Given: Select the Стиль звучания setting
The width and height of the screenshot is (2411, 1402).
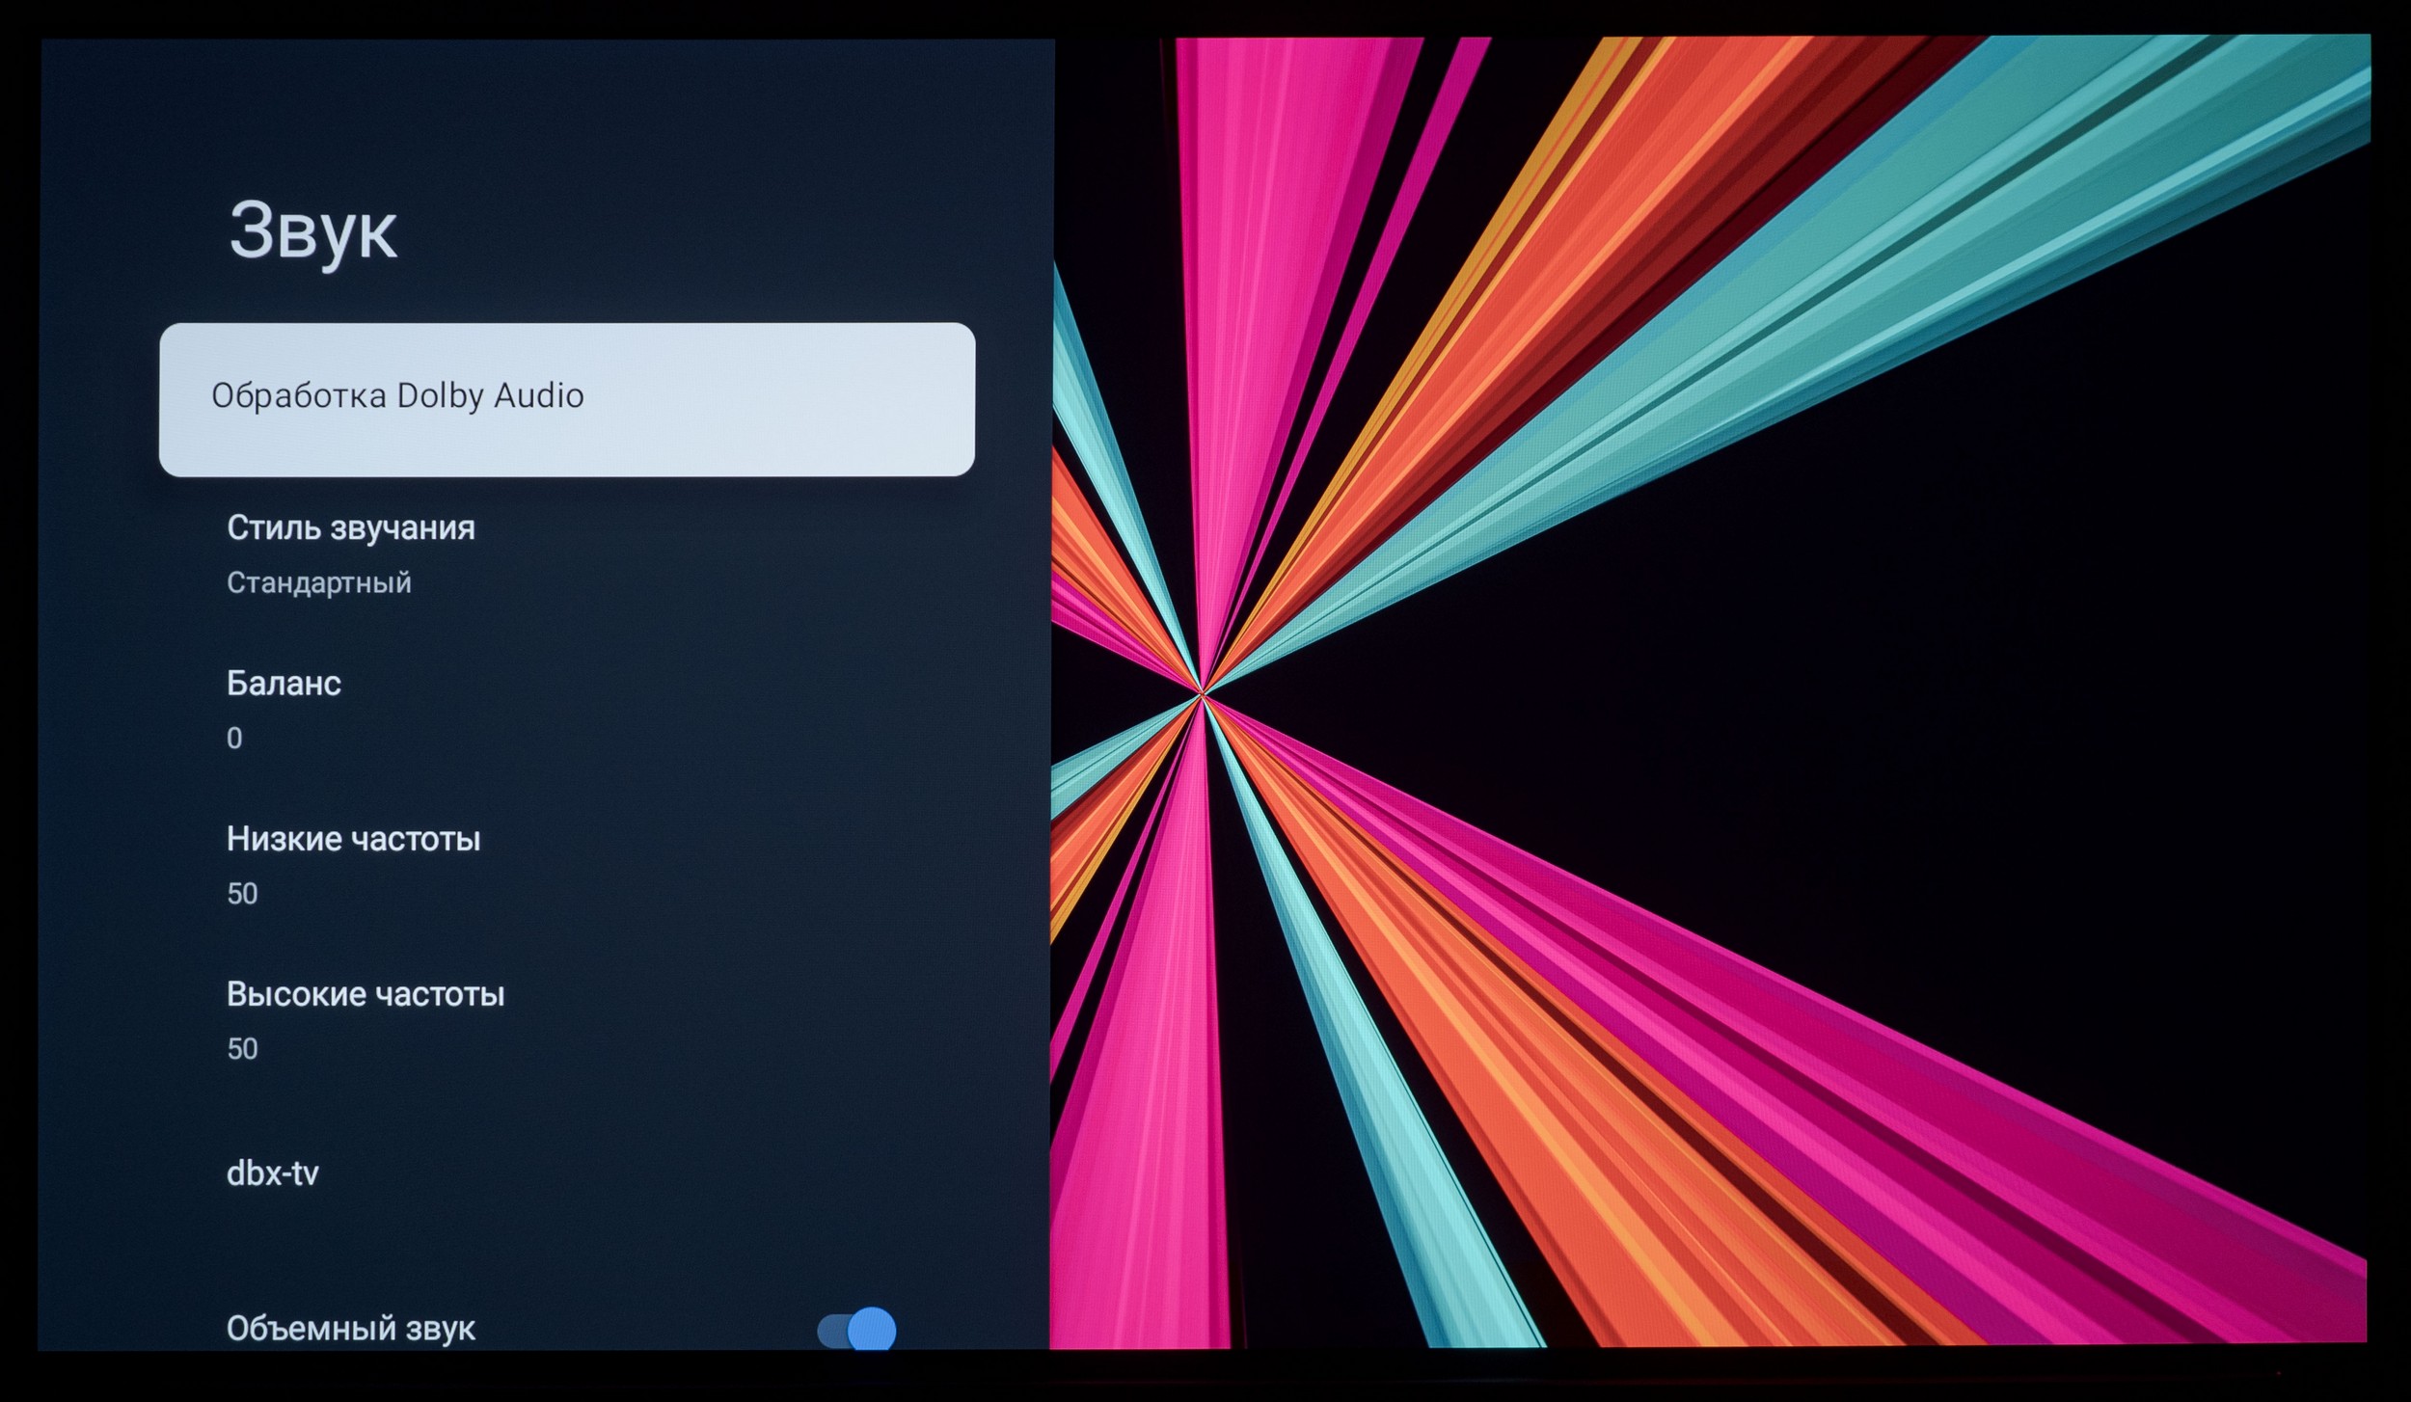Looking at the screenshot, I should 350,528.
